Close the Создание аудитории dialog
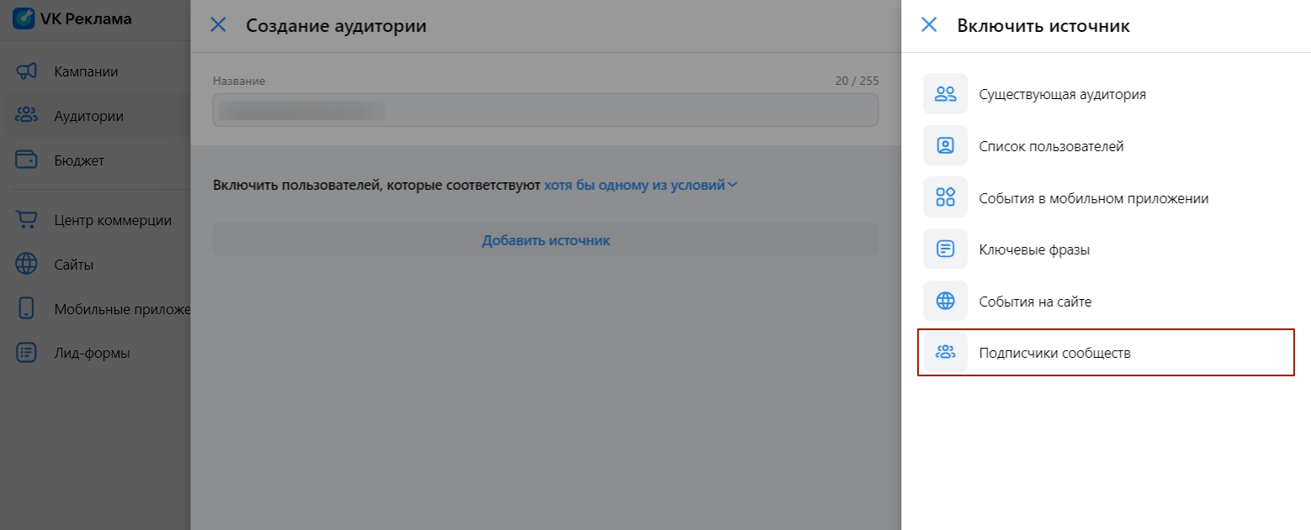 (x=218, y=25)
